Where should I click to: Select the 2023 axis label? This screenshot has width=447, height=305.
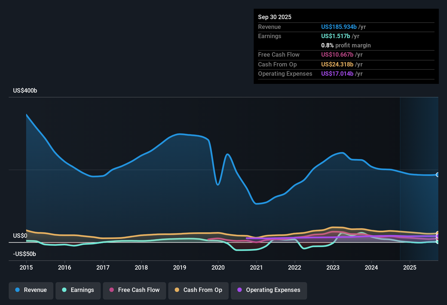coord(333,268)
